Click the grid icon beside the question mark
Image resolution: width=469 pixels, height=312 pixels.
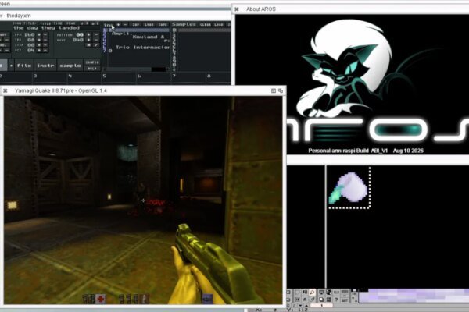pyautogui.click(x=329, y=300)
